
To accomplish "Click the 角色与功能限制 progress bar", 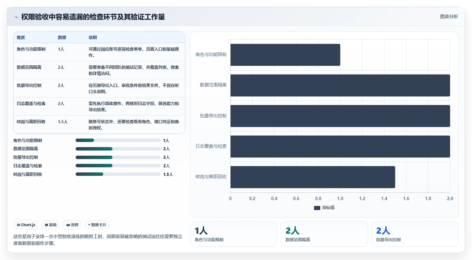I will 118,140.
